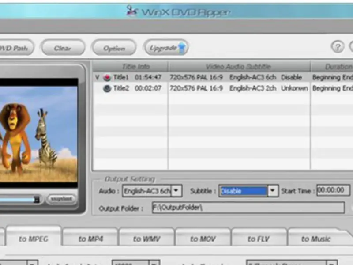Click the Duration column header
The image size is (353, 265).
332,67
